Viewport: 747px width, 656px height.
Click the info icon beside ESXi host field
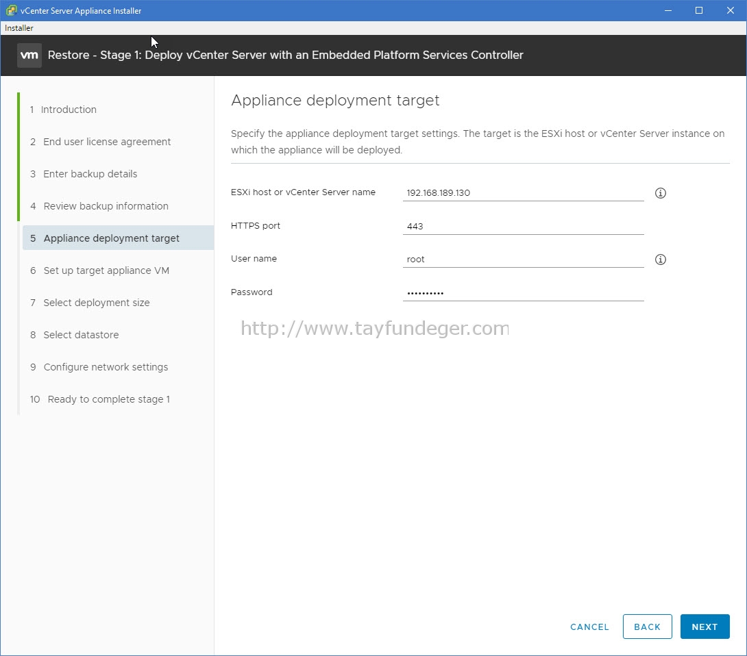660,193
